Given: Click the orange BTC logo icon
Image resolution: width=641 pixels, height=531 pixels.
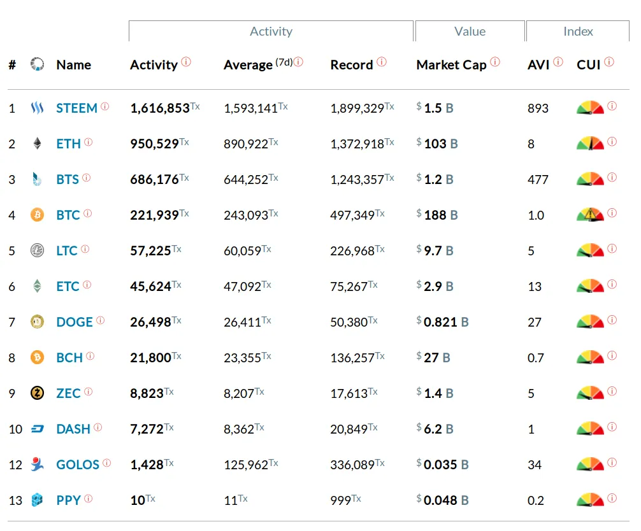Looking at the screenshot, I should (37, 215).
